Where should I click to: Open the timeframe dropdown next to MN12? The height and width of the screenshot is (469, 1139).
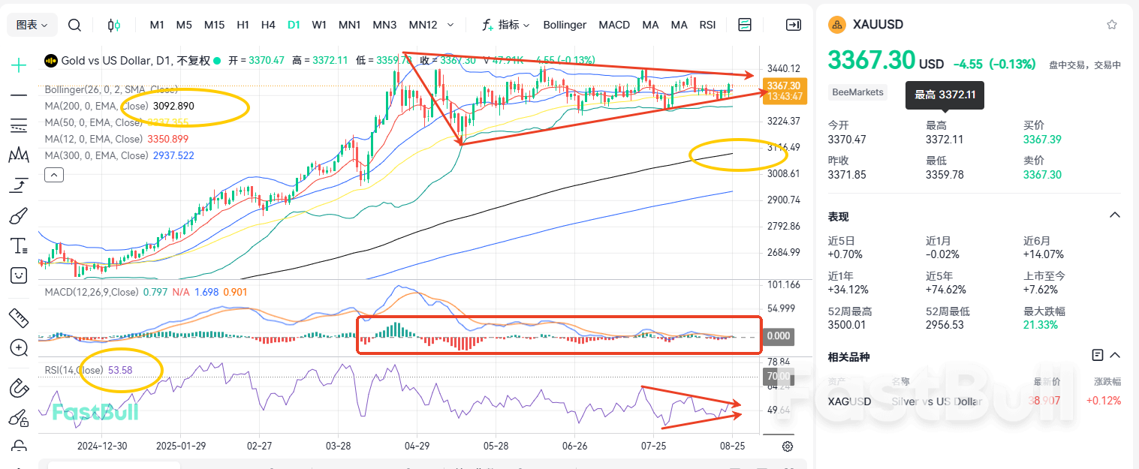click(x=451, y=25)
